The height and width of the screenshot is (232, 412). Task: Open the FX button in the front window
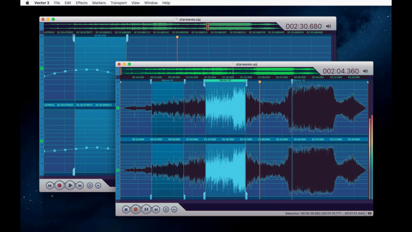click(x=174, y=209)
